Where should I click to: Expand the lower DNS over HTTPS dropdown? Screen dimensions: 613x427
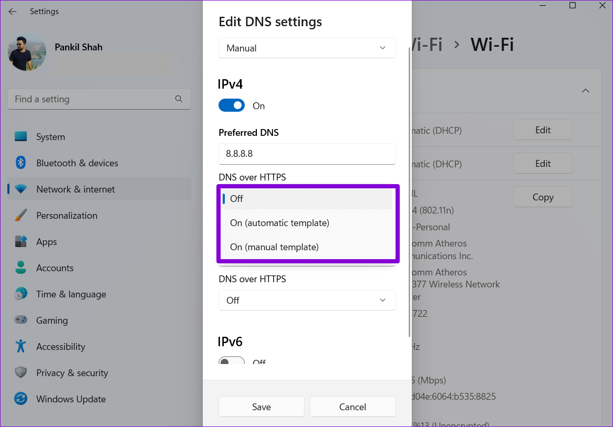pyautogui.click(x=307, y=301)
